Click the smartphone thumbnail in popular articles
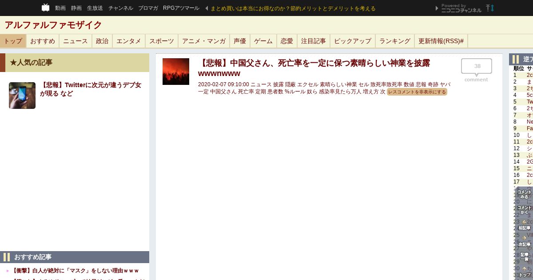The image size is (533, 280). click(x=22, y=96)
